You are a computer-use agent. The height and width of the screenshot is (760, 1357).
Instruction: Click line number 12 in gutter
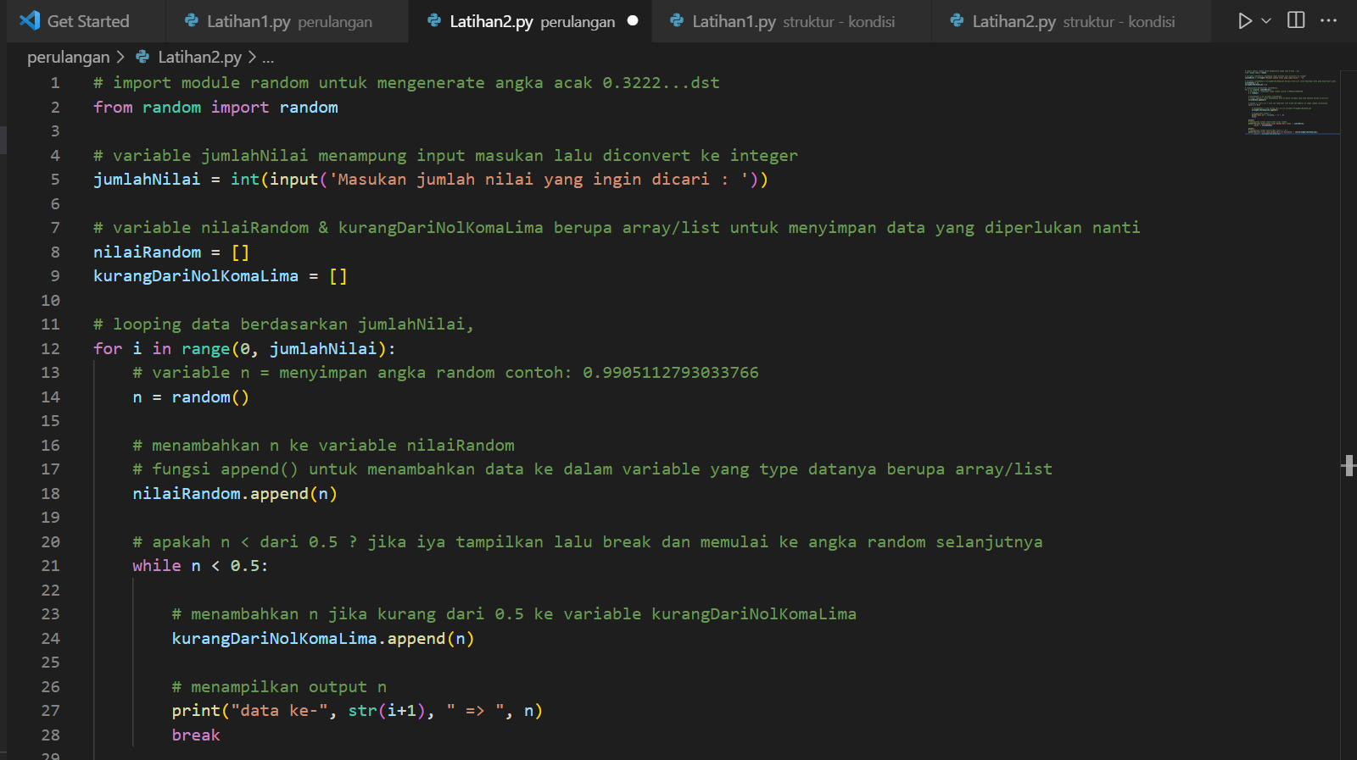pyautogui.click(x=50, y=349)
